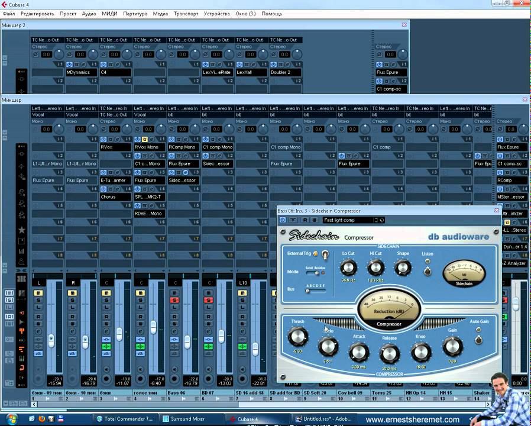This screenshot has height=426, width=531.
Task: Click the star icon in the mixer view strip
Action: (22, 230)
